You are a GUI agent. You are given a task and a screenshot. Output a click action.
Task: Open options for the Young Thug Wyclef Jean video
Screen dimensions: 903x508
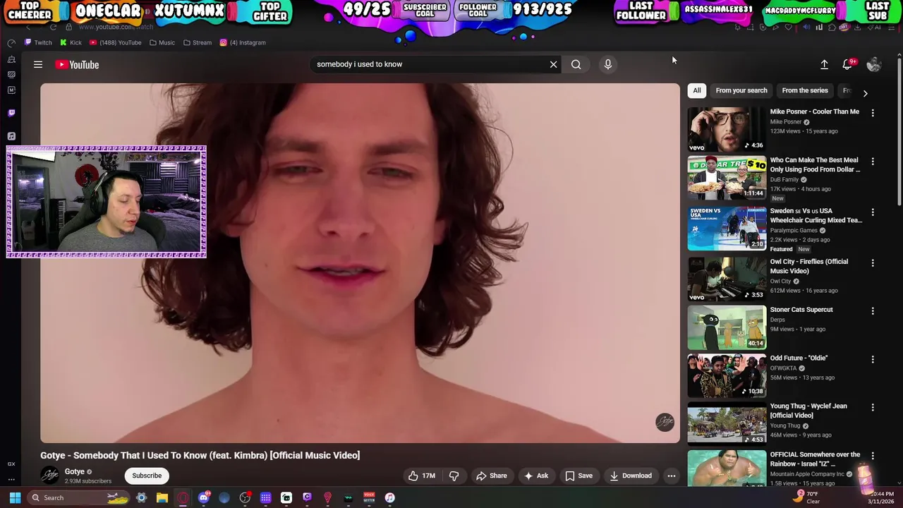[873, 408]
